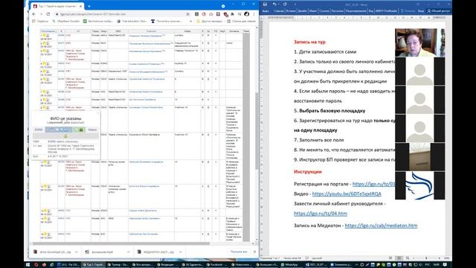The image size is (476, 268).
Task: Click zoom out minus in Word status bar
Action: point(414,258)
